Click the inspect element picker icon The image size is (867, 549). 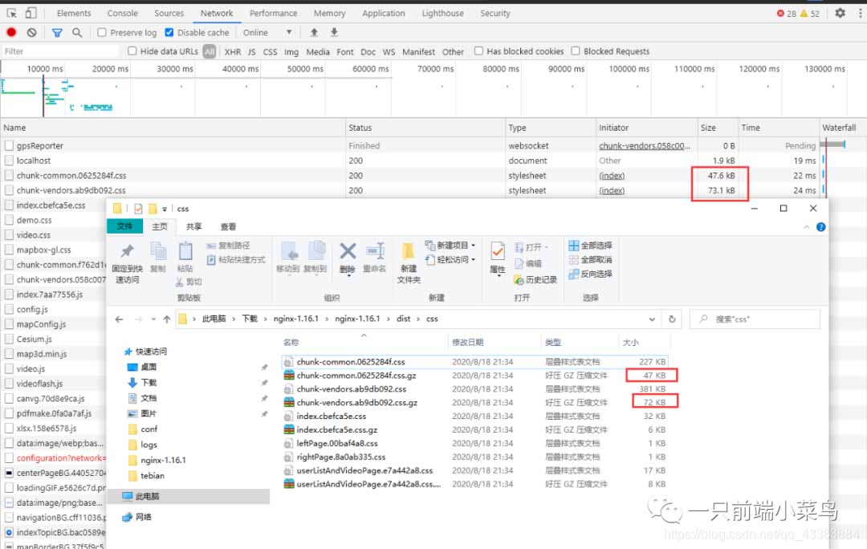coord(11,13)
